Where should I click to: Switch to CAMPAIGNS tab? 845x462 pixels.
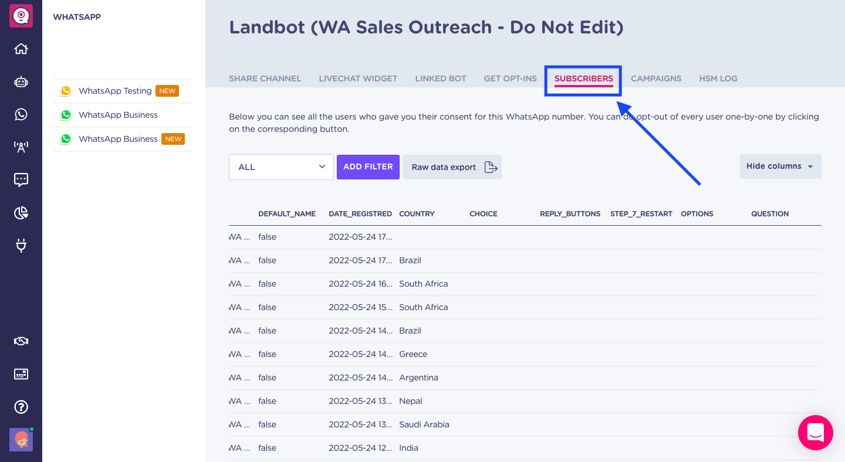(656, 79)
